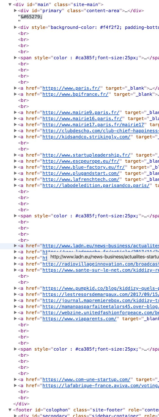Open the lestresorsdemargaux.com link
This screenshot has width=159, height=417.
coord(101,294)
